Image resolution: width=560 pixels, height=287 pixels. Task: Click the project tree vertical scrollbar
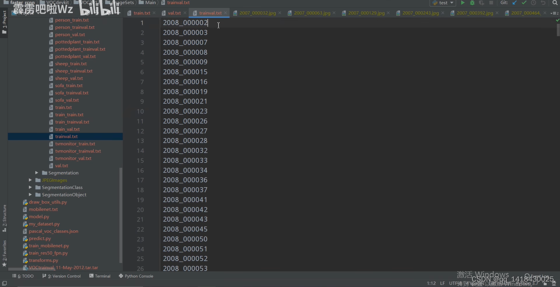(121, 216)
